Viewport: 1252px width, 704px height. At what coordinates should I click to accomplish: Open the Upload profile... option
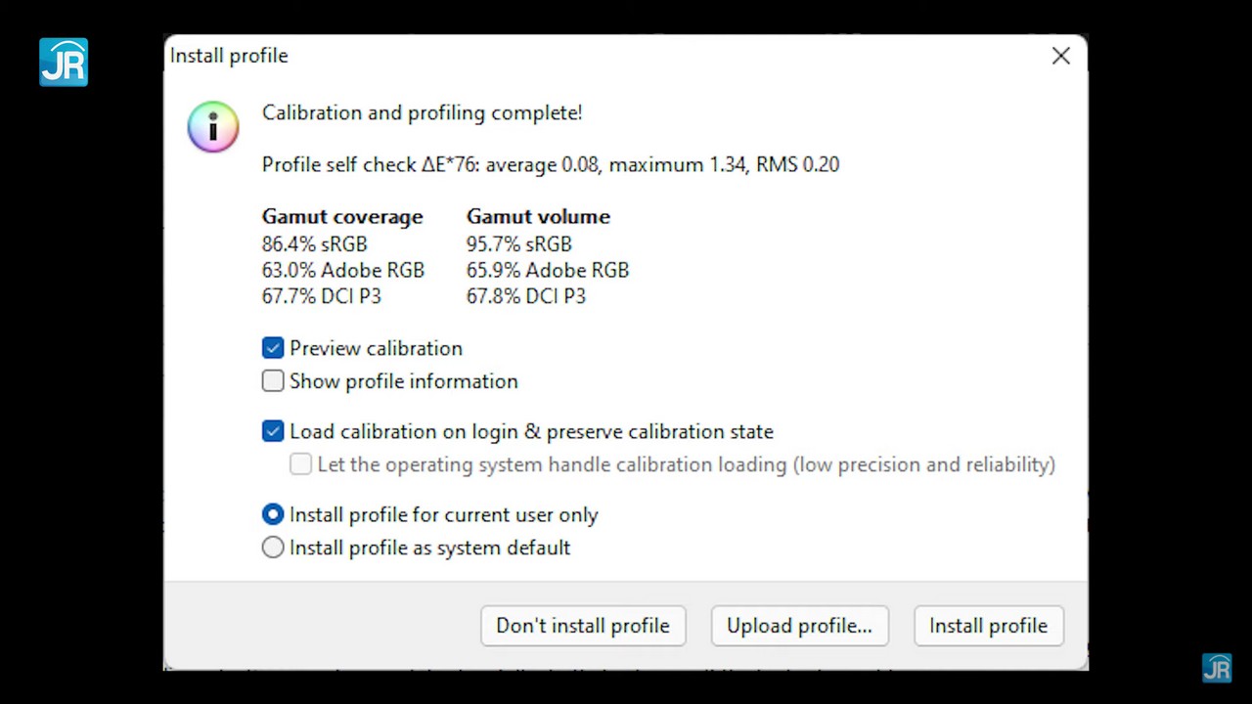point(799,626)
